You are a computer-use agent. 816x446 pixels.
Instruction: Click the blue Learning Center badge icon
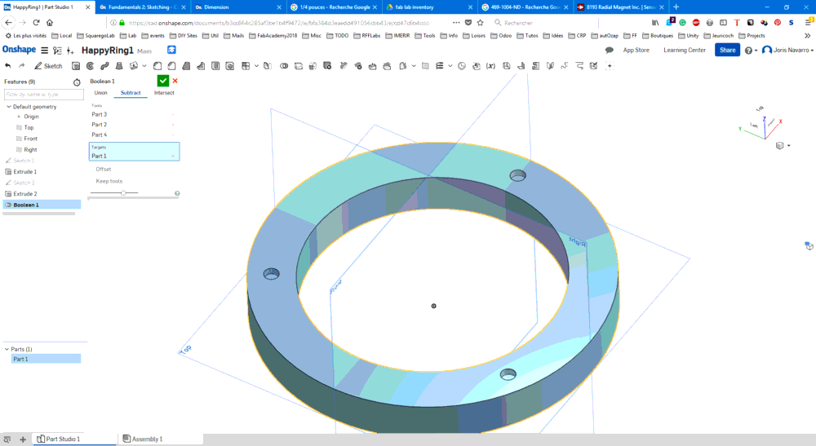click(x=171, y=50)
